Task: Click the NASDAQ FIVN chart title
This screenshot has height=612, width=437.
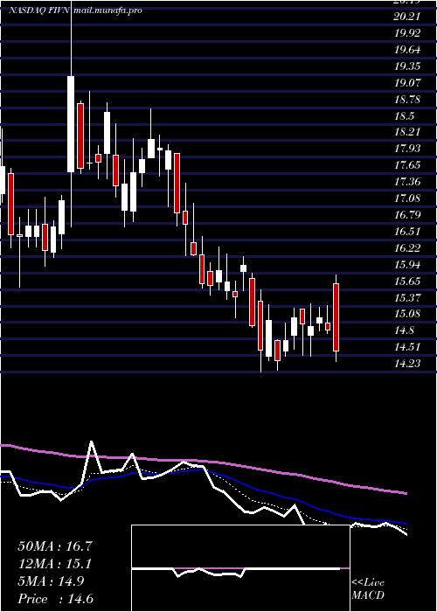Action: tap(38, 10)
